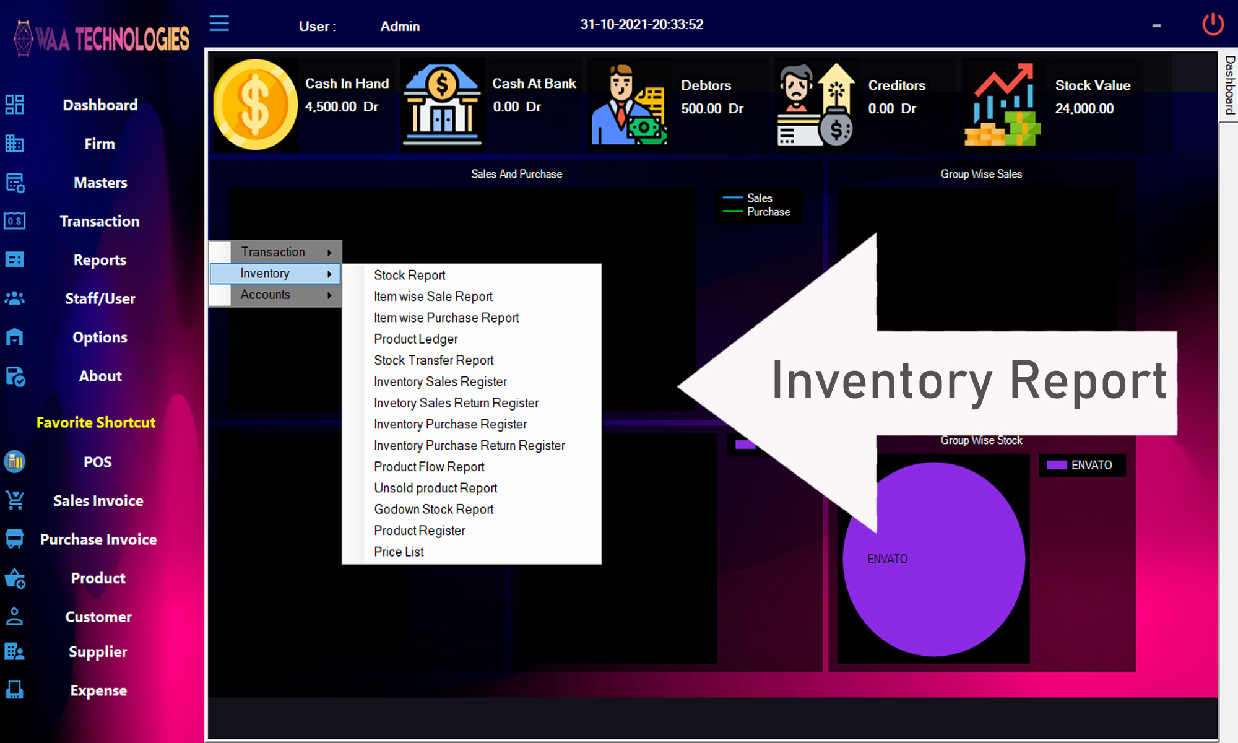Image resolution: width=1238 pixels, height=743 pixels.
Task: Open the Reports sidebar link
Action: coord(100,260)
